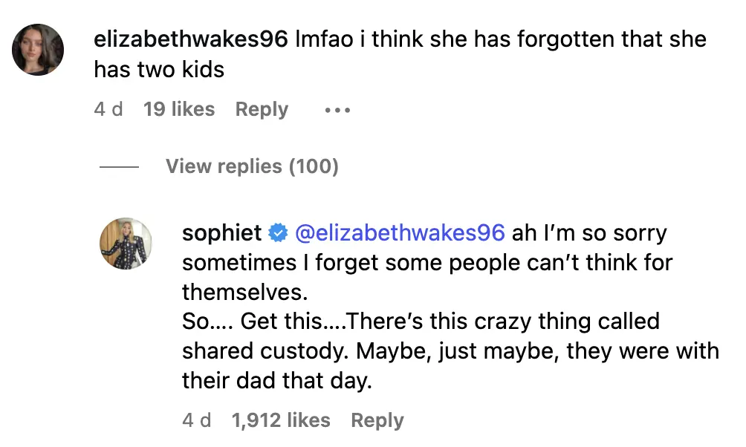Visit the sophiet username link
The height and width of the screenshot is (447, 746).
[222, 233]
